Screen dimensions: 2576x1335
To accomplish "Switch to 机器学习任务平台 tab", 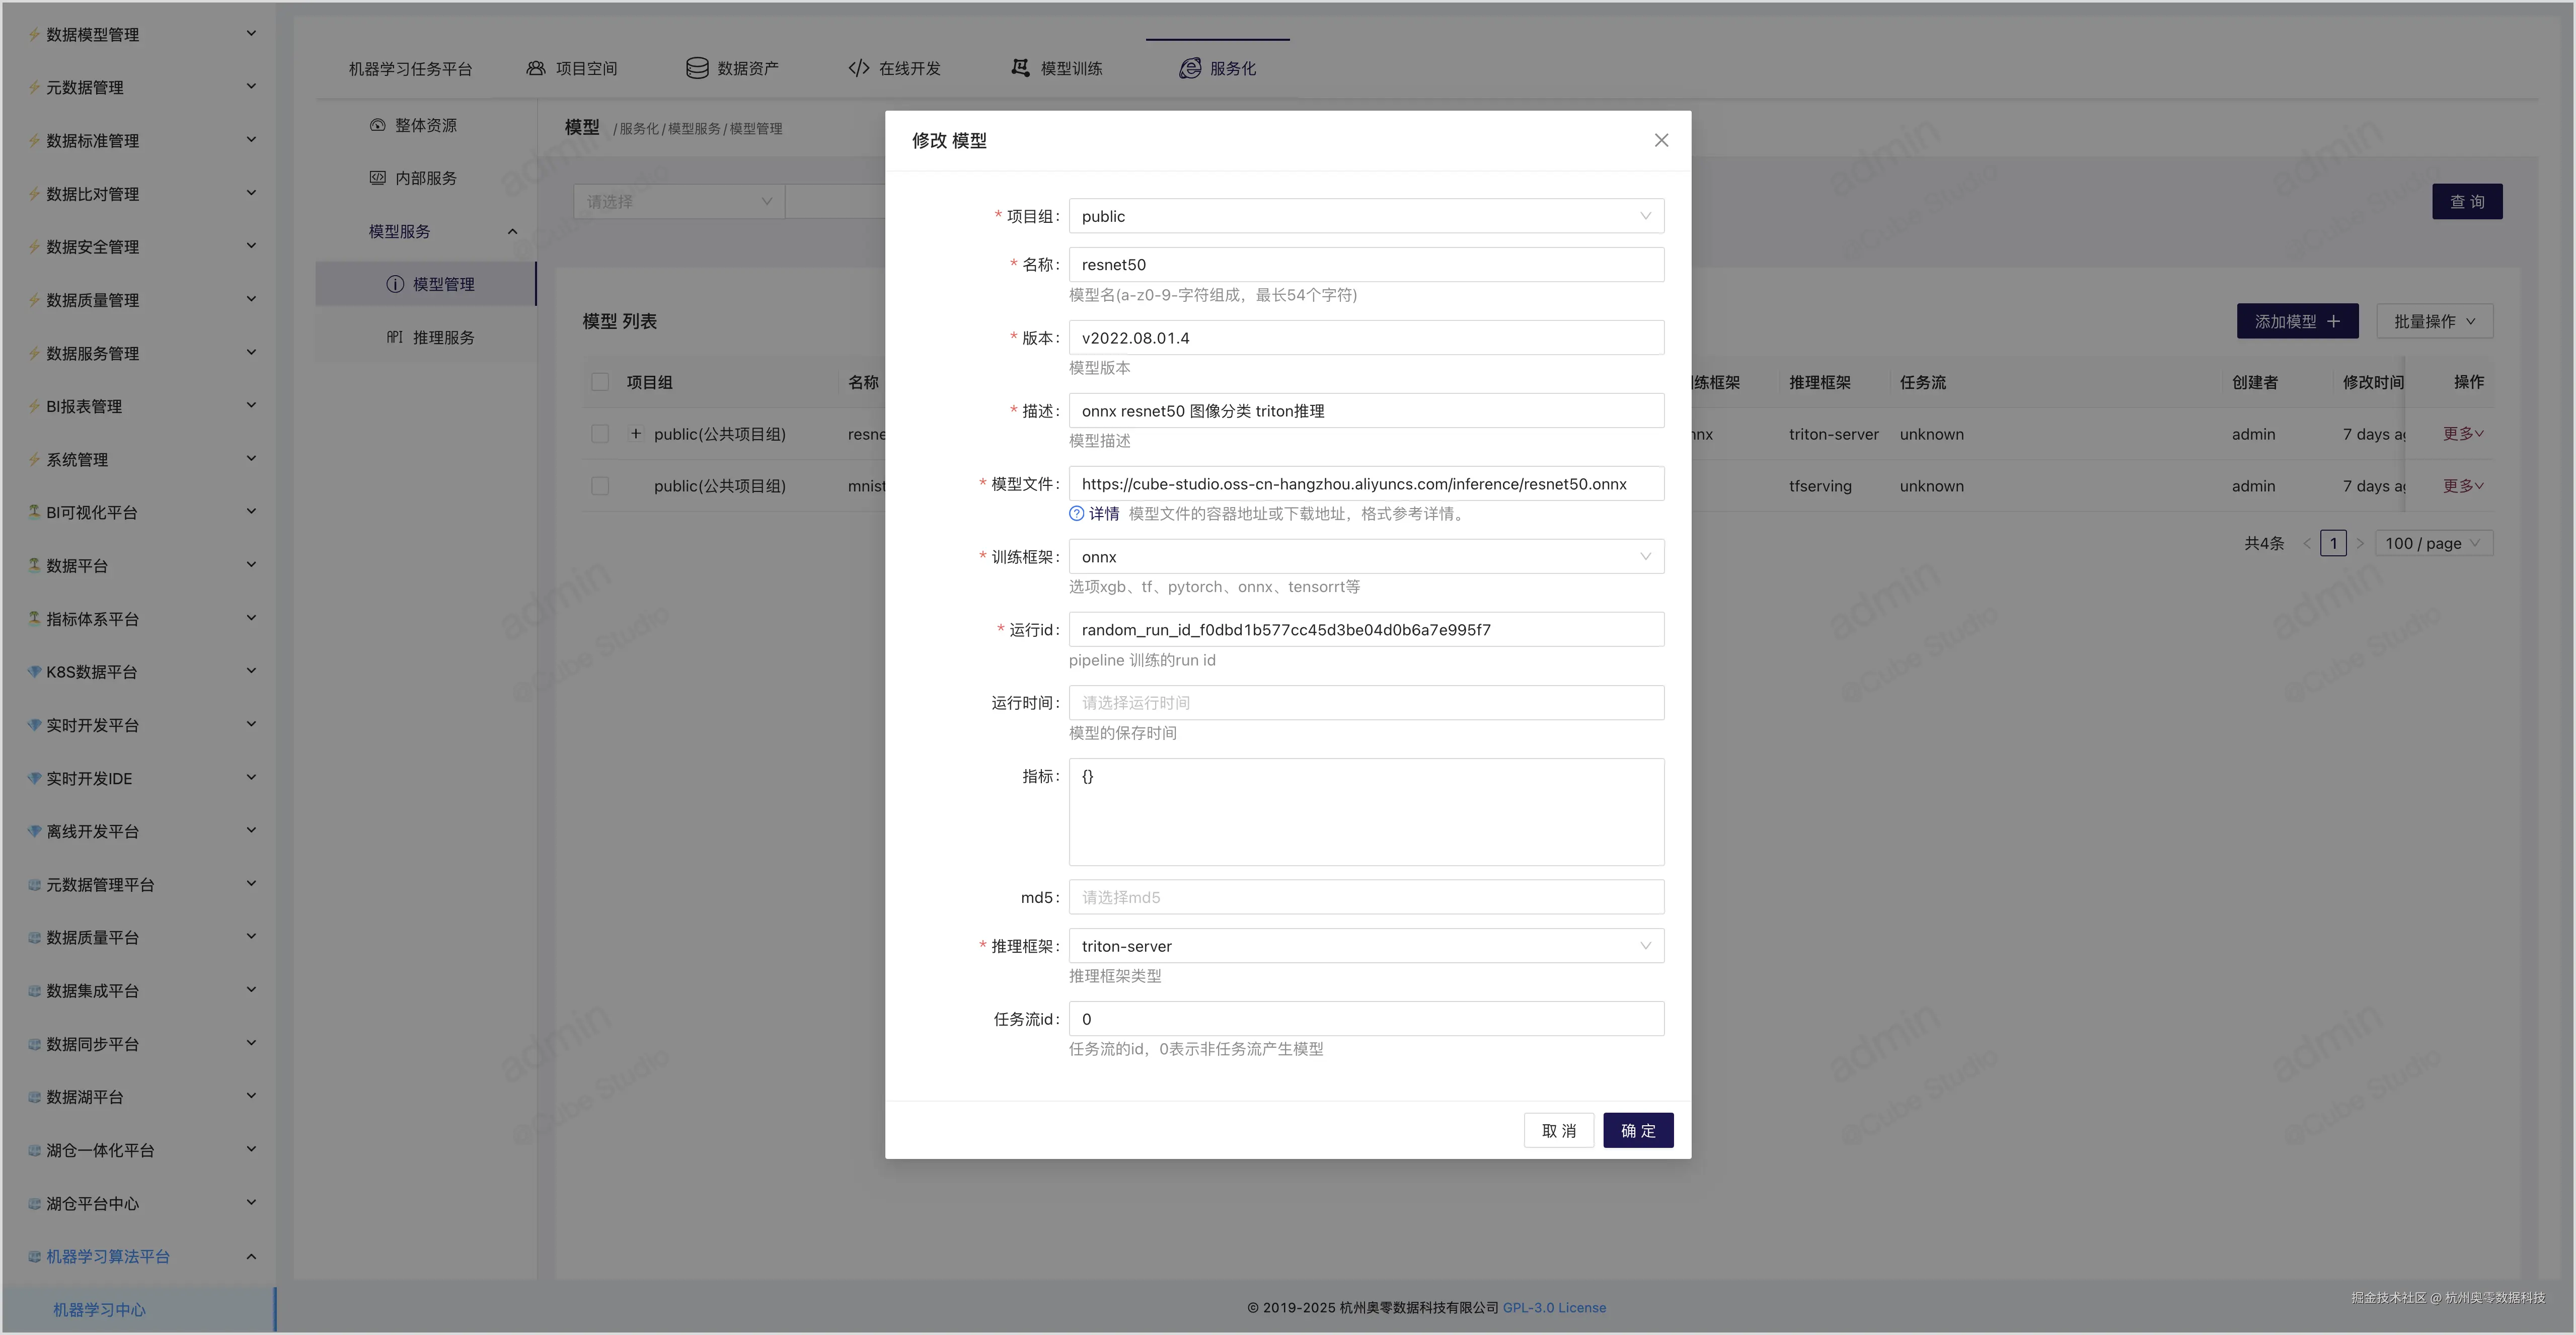I will coord(408,67).
